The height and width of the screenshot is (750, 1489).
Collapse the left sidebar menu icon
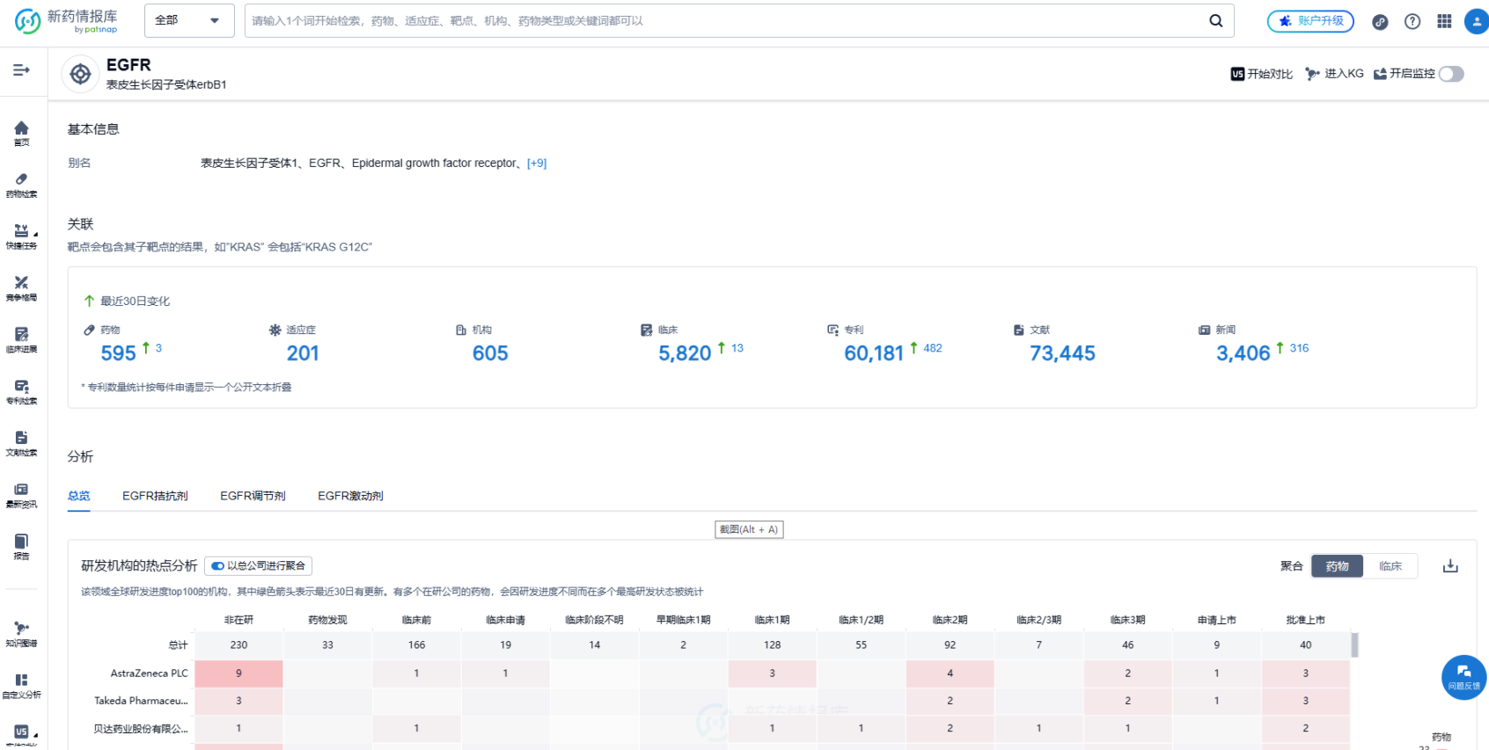21,70
